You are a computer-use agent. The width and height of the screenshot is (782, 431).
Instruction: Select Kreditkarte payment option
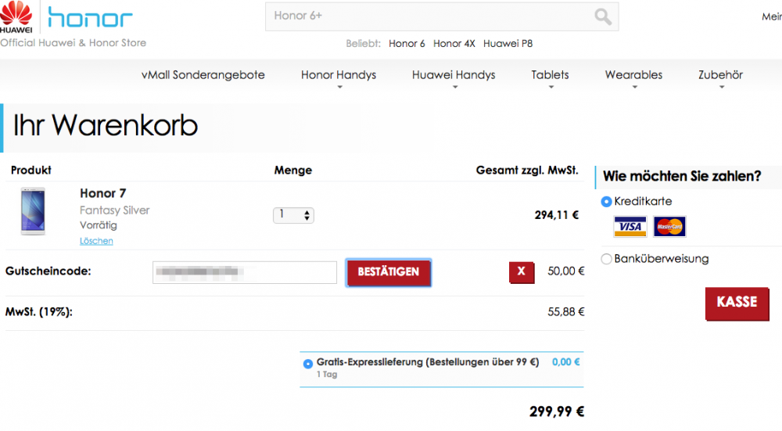606,202
